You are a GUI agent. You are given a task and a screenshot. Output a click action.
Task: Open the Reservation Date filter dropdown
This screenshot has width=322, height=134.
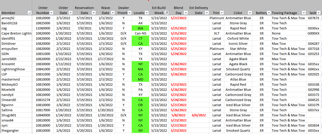pos(94,13)
